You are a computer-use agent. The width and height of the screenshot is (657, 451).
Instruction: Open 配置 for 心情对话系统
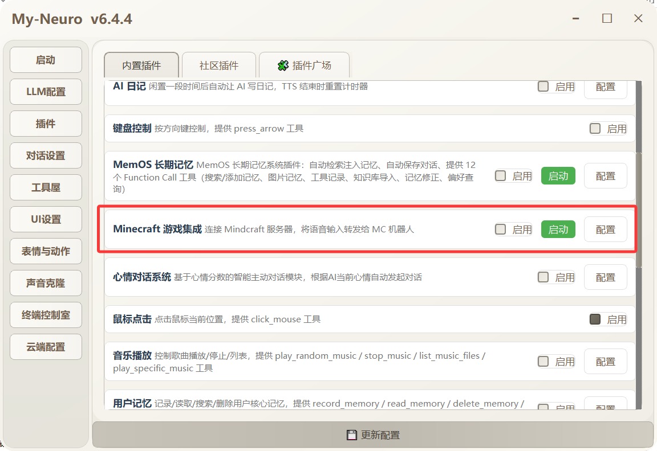(x=605, y=277)
